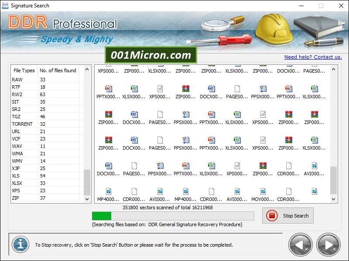Open the 'Need help? Contact us.' link
Screen dimensions: 349x261
[x=313, y=57]
